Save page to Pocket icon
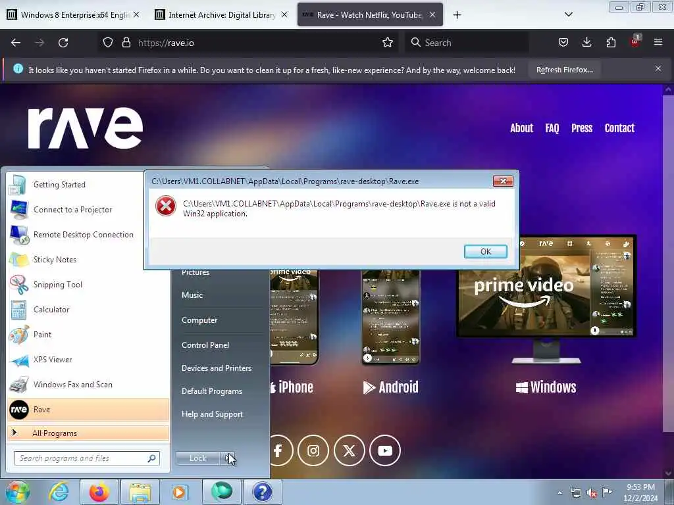This screenshot has height=505, width=674. coord(563,43)
